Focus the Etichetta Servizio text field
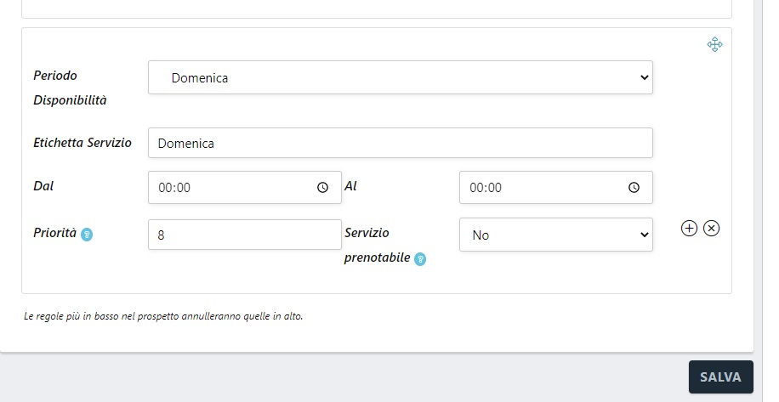The image size is (779, 402). (x=400, y=143)
